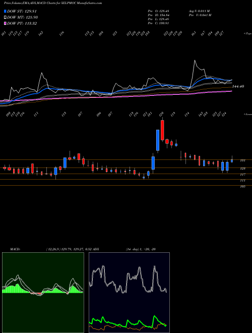Click the 111 price level label

(242, 181)
